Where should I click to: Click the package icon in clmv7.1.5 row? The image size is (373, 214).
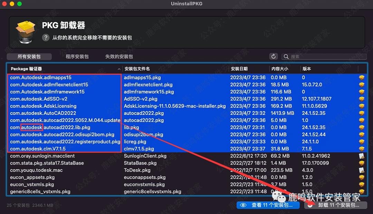tap(362, 149)
